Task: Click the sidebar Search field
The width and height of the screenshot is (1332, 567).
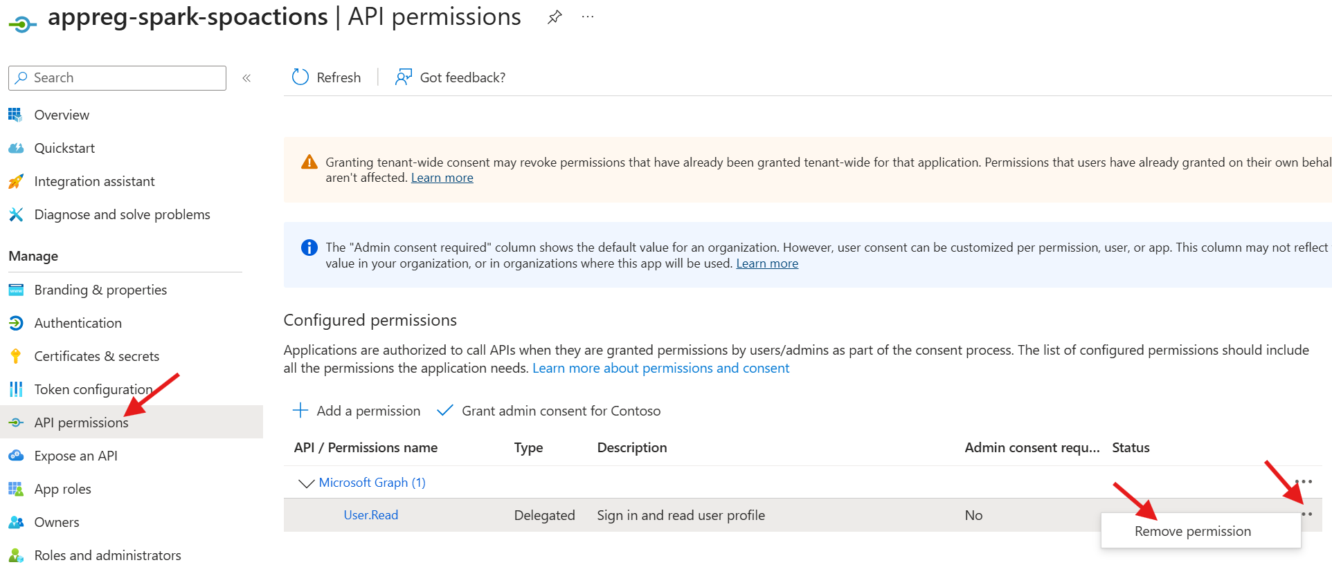Action: click(118, 78)
